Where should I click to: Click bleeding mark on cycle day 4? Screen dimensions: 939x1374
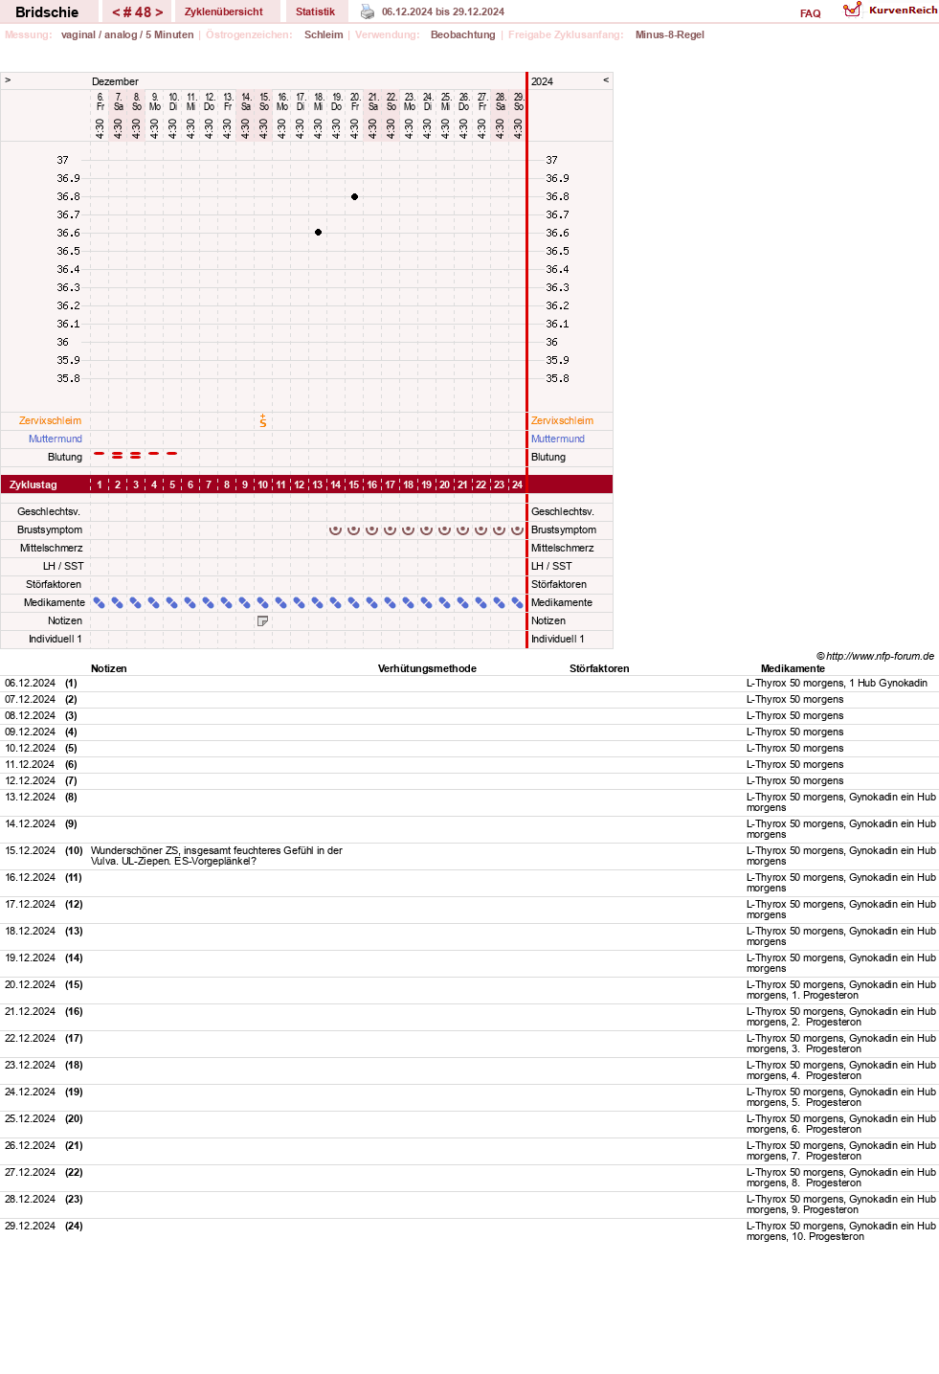pyautogui.click(x=154, y=454)
